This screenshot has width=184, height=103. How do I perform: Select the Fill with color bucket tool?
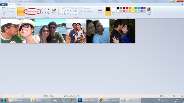point(45,9)
